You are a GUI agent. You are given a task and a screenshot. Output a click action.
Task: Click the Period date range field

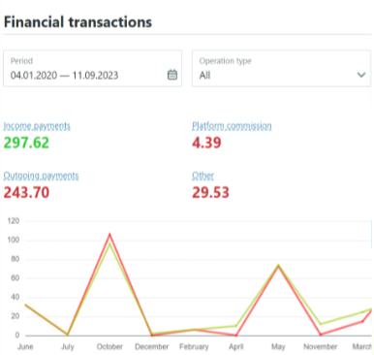[92, 68]
